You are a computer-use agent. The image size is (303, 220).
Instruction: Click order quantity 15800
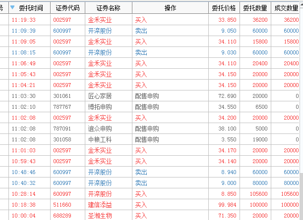tap(260, 42)
